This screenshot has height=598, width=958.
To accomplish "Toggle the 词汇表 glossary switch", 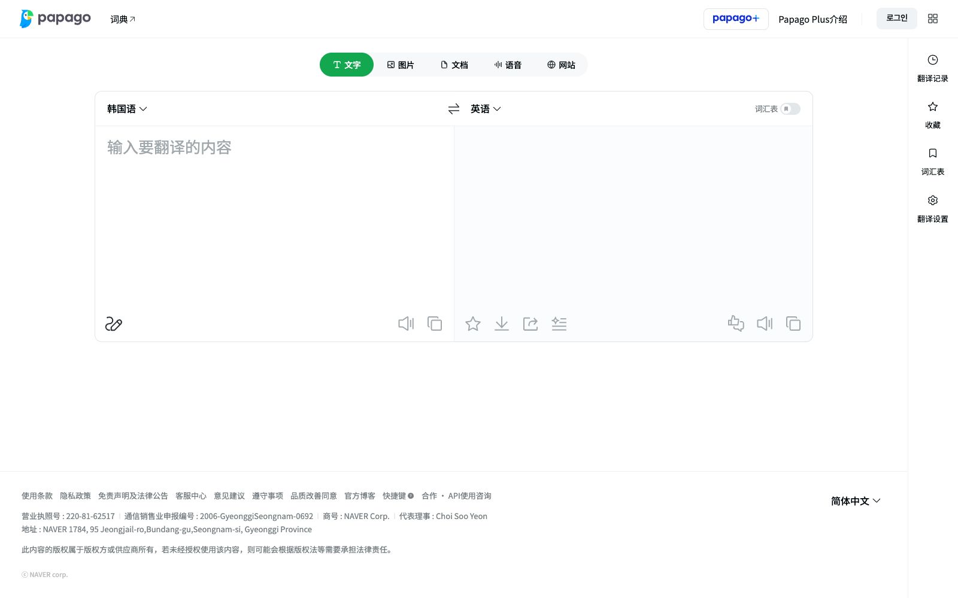I will point(790,109).
